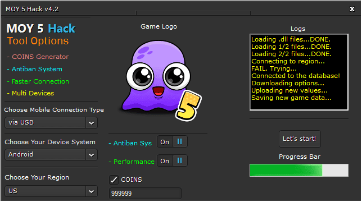Viewport: 362px width, 202px height.
Task: Click the COINS amount field 999999
Action: [x=145, y=193]
